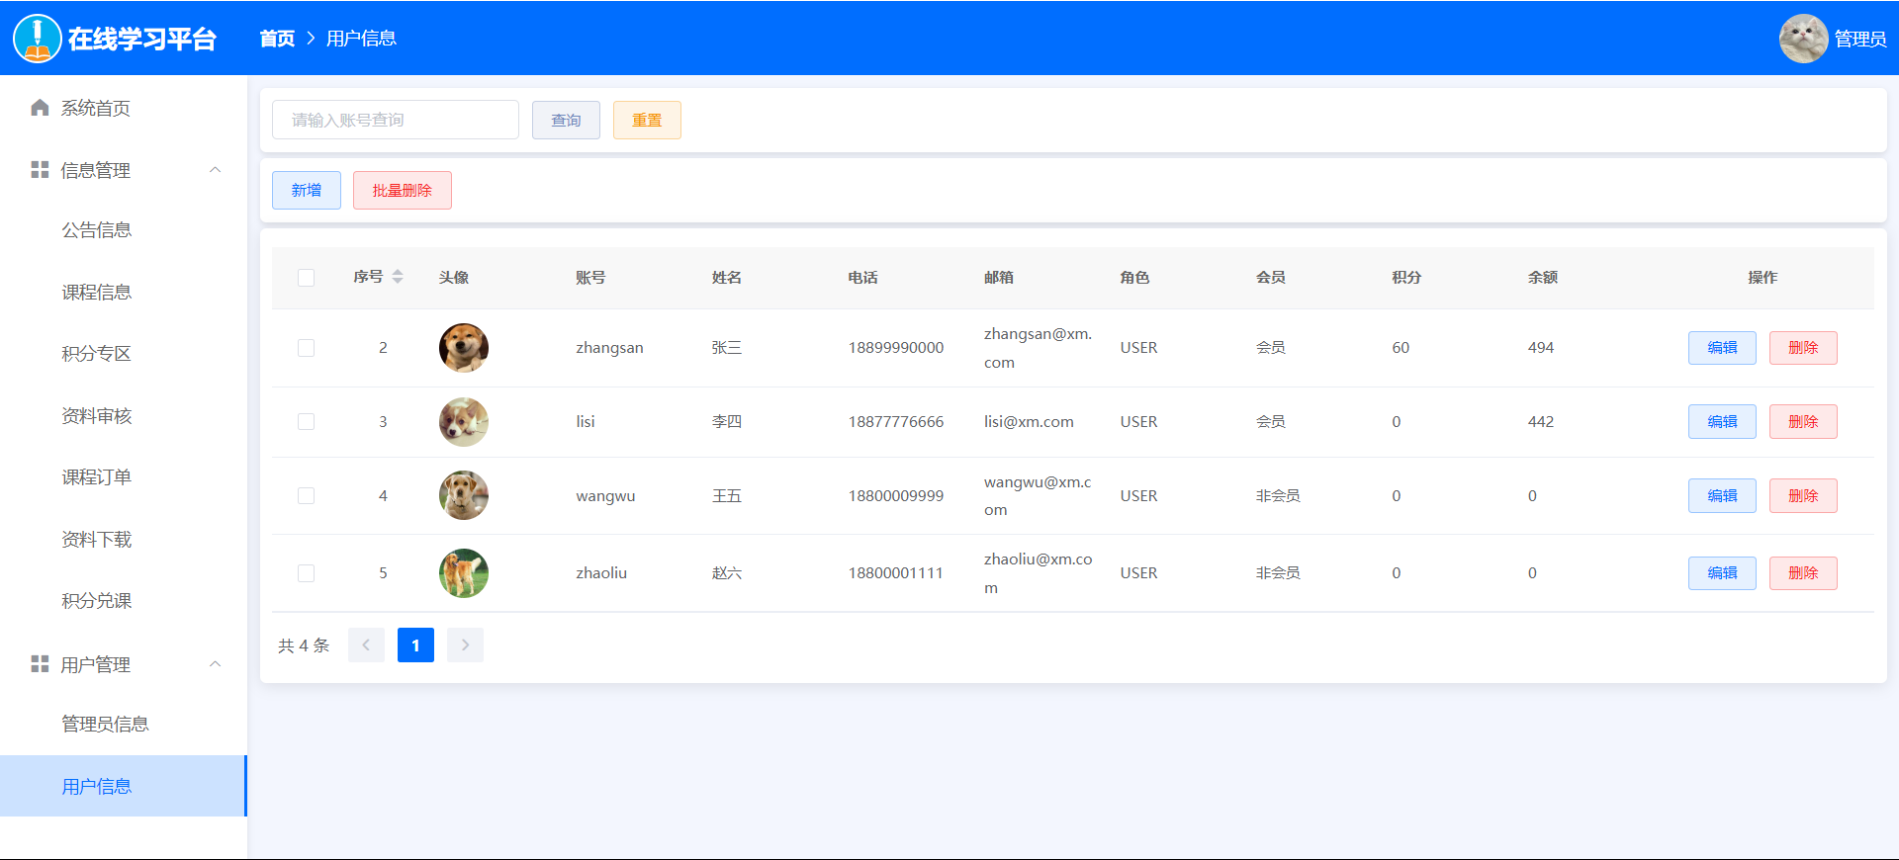Collapse the 信息管理 menu chevron
1899x860 pixels.
(216, 170)
